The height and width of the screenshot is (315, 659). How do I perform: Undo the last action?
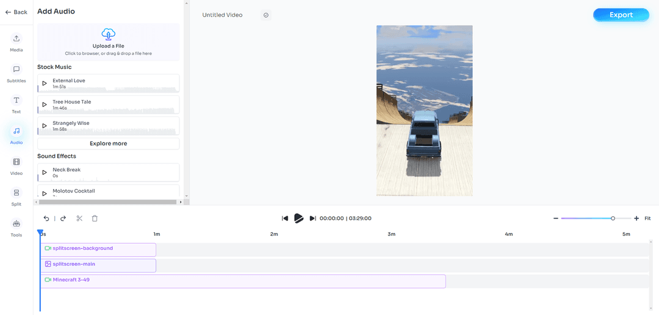point(46,218)
